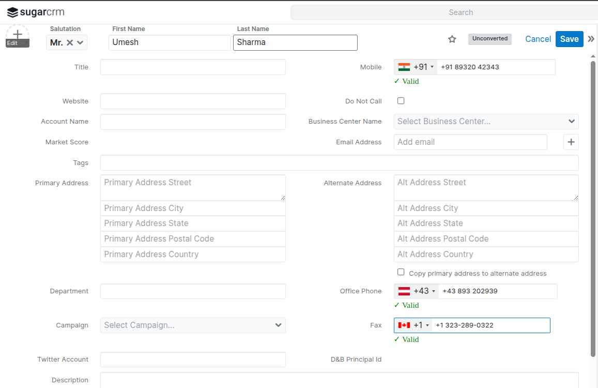Click the SugarCRM logo icon
The width and height of the screenshot is (598, 388).
12,12
